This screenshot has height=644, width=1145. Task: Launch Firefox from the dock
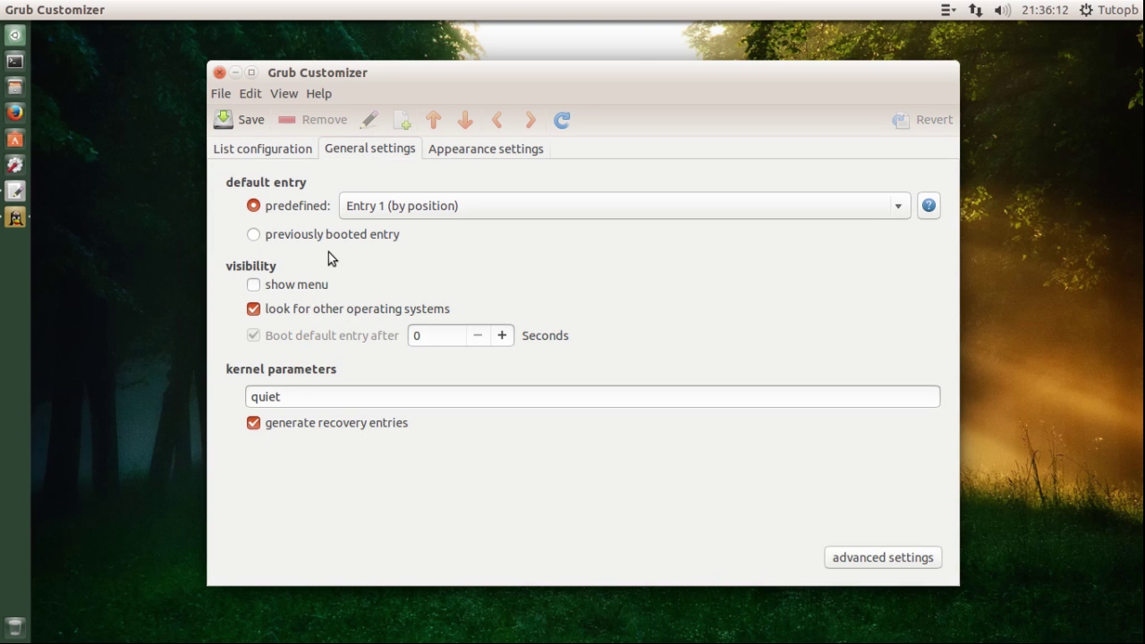click(x=15, y=113)
